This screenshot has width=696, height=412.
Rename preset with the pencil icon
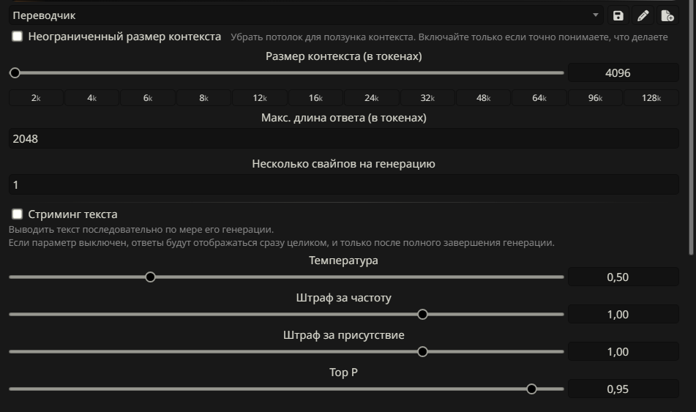tap(643, 16)
